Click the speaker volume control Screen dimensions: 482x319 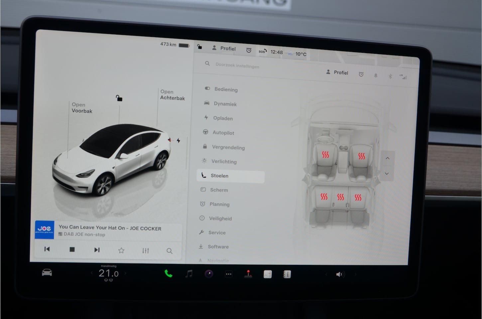pyautogui.click(x=339, y=274)
